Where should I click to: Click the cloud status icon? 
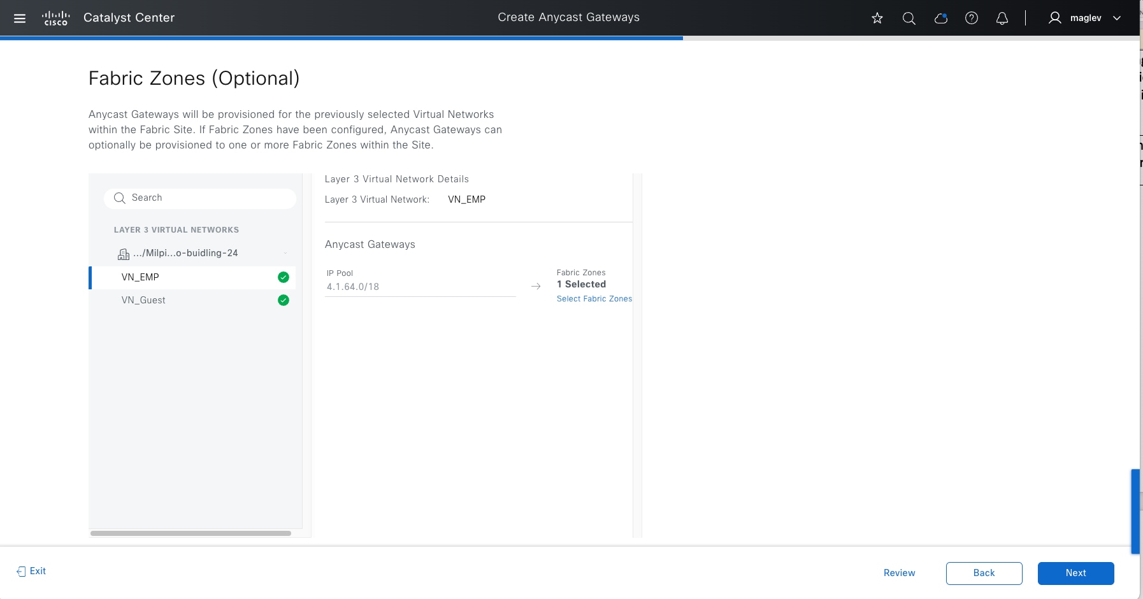click(x=940, y=18)
